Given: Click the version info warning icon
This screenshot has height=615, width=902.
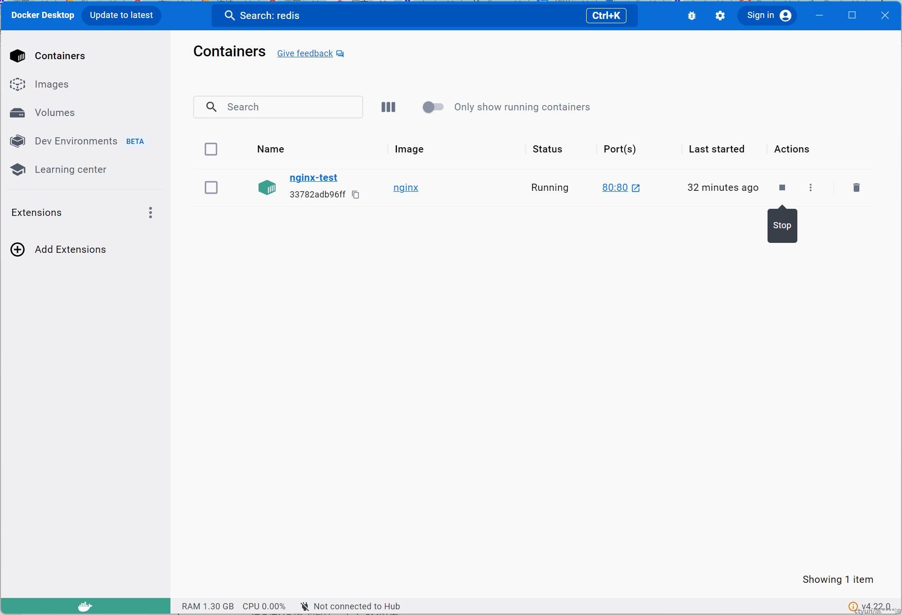Looking at the screenshot, I should (x=853, y=606).
